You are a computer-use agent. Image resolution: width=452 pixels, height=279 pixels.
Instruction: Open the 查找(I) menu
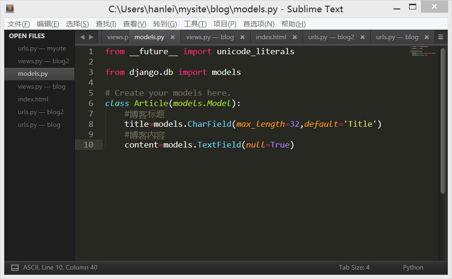click(x=106, y=24)
